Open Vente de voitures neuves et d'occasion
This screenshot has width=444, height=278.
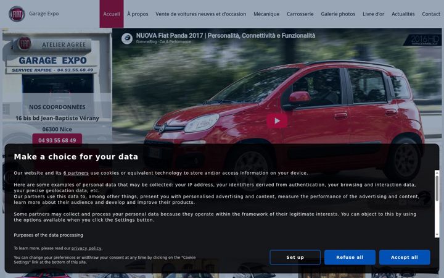(201, 14)
